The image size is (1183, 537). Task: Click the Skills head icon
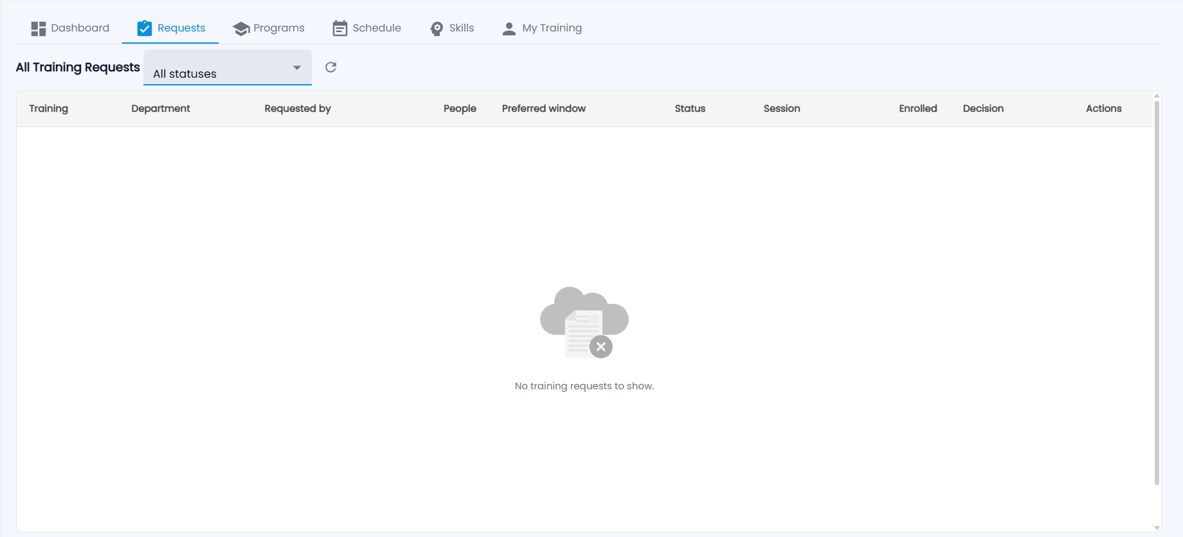coord(437,28)
